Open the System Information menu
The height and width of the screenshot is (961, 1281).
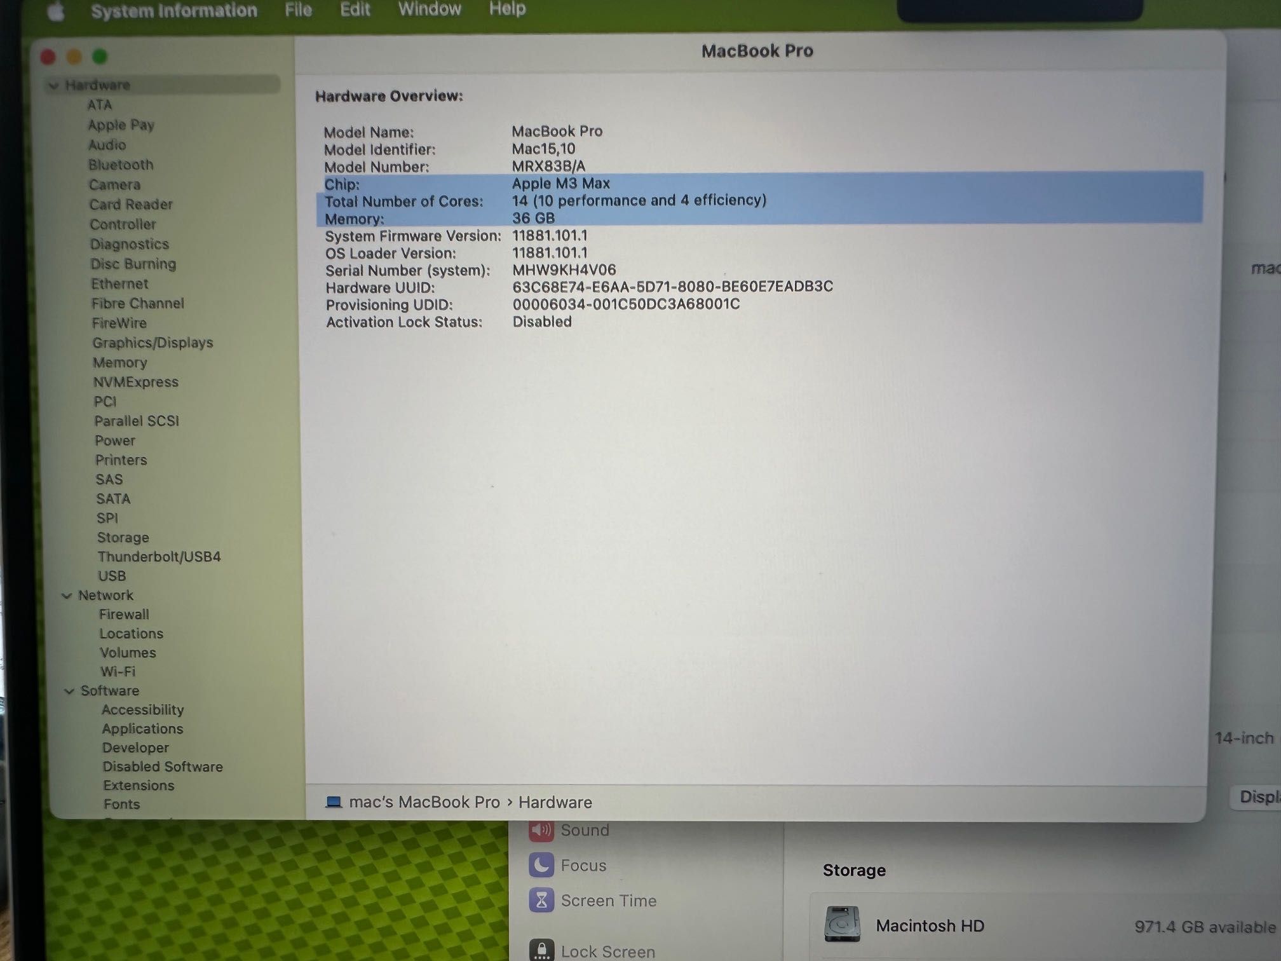174,11
